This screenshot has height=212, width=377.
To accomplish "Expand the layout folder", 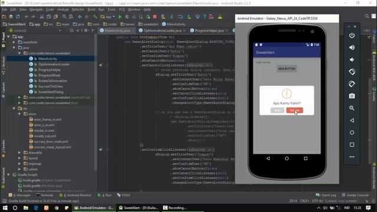I will [19, 158].
